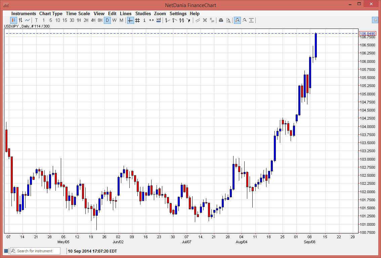Select the delete all lines icon
Viewport: 381px width, 258px height.
pos(212,20)
